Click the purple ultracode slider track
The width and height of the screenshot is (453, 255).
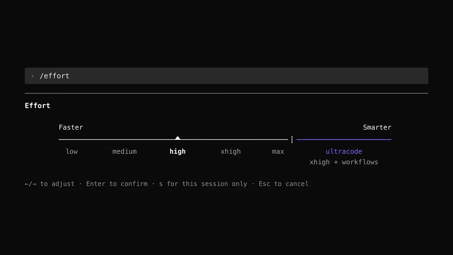pos(344,139)
